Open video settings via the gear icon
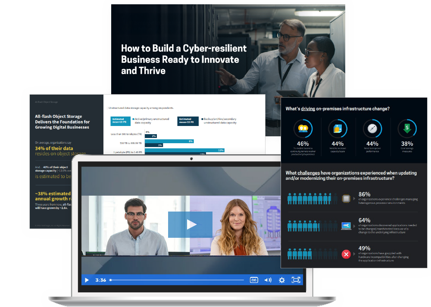The image size is (431, 307). click(x=282, y=280)
